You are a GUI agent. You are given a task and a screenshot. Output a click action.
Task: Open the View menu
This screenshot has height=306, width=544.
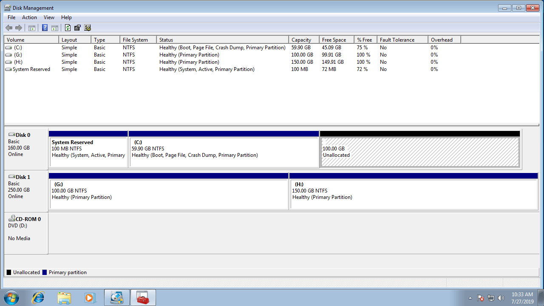49,17
